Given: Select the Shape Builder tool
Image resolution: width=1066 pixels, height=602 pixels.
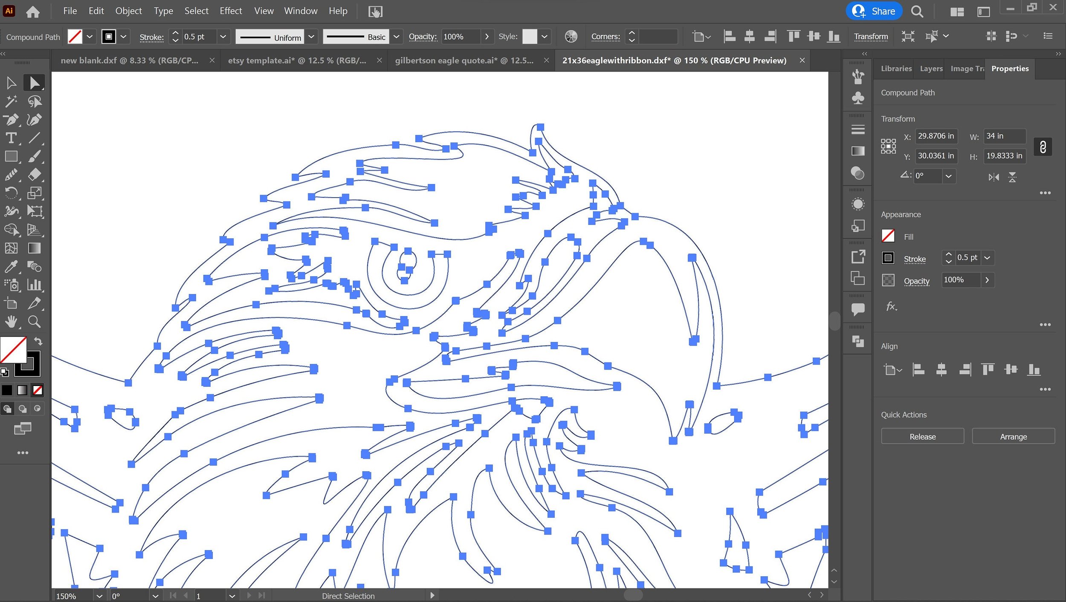Looking at the screenshot, I should point(12,230).
